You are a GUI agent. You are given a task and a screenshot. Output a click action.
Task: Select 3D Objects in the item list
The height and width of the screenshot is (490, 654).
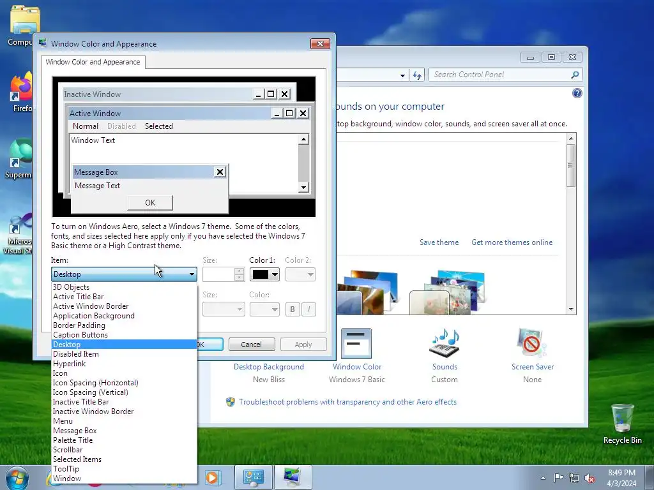point(124,287)
